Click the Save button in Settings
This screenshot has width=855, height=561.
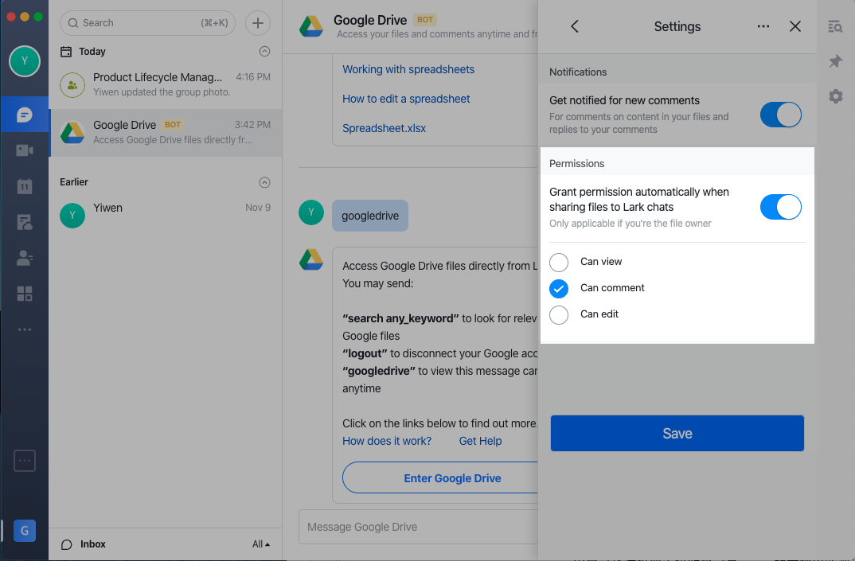pyautogui.click(x=677, y=434)
